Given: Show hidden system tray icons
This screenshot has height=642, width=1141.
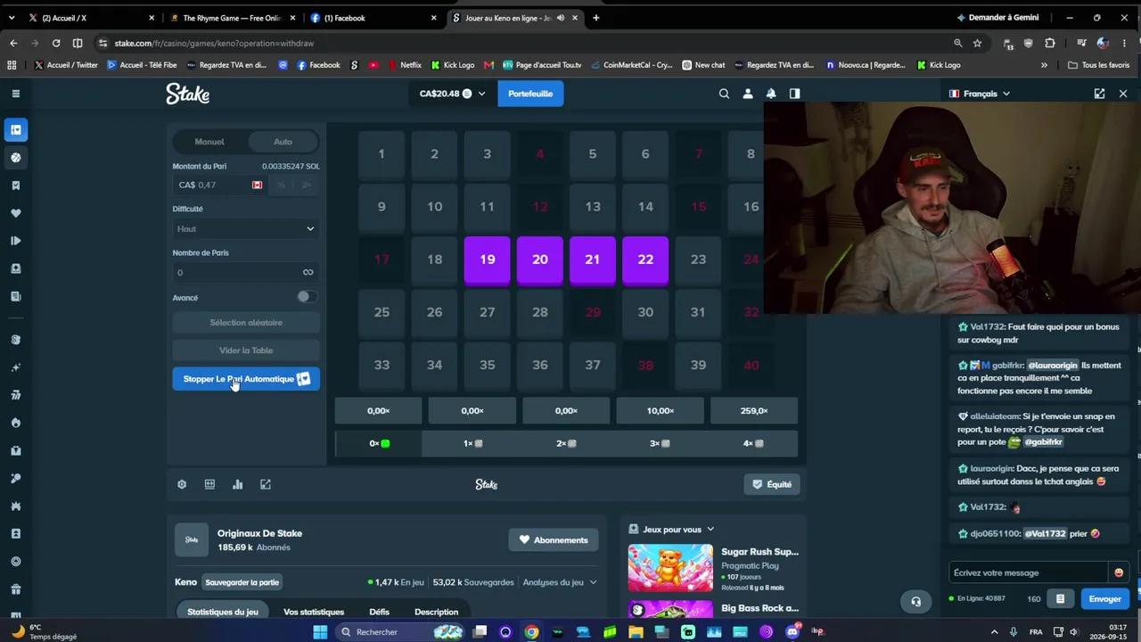Looking at the screenshot, I should [x=994, y=632].
